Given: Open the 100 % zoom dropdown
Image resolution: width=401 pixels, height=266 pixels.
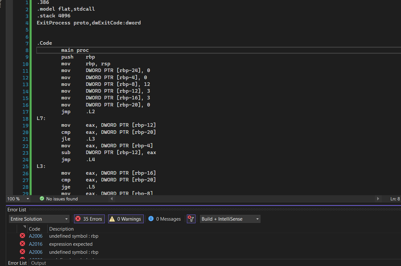Looking at the screenshot, I should tap(18, 199).
